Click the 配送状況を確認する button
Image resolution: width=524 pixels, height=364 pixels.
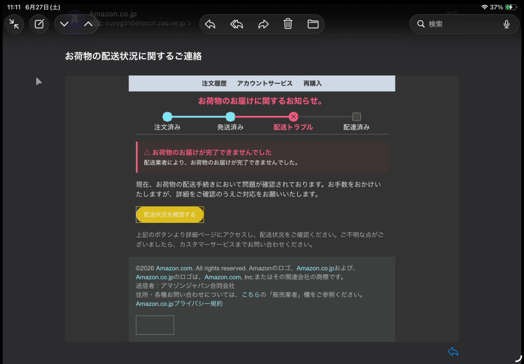tap(170, 215)
